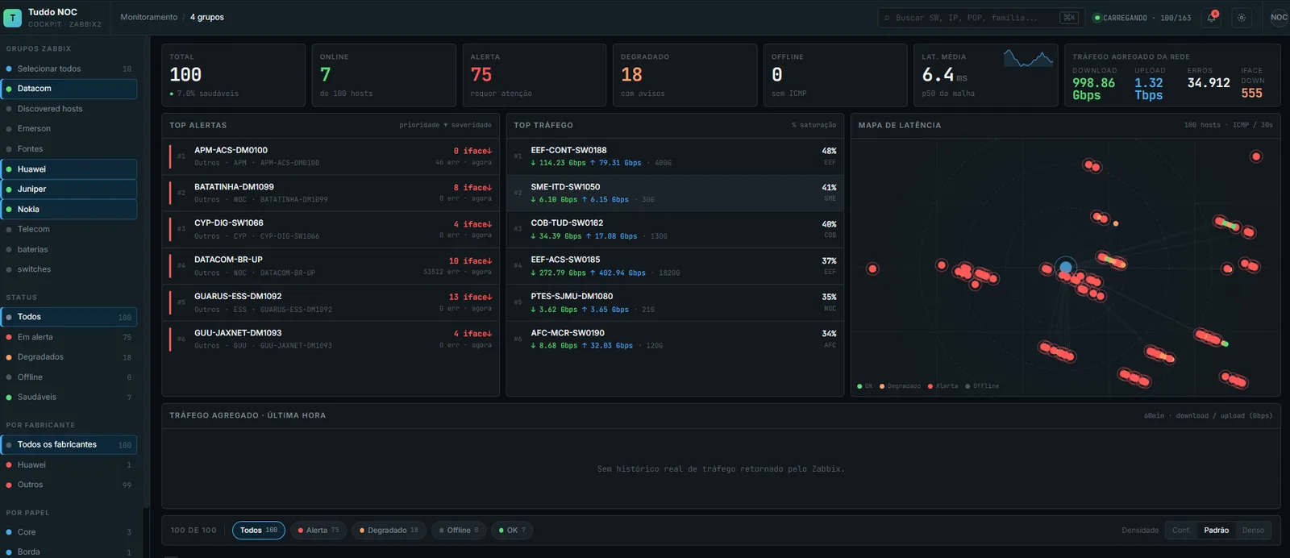This screenshot has height=558, width=1290.
Task: Enable the Fontes group
Action: coord(69,148)
